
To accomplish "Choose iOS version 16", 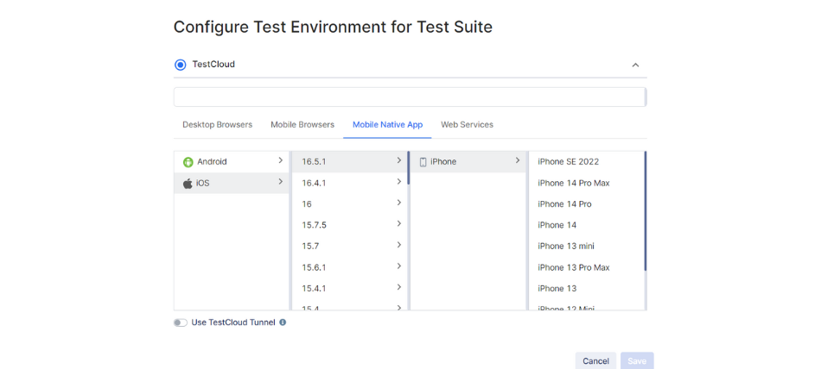I will tap(350, 204).
